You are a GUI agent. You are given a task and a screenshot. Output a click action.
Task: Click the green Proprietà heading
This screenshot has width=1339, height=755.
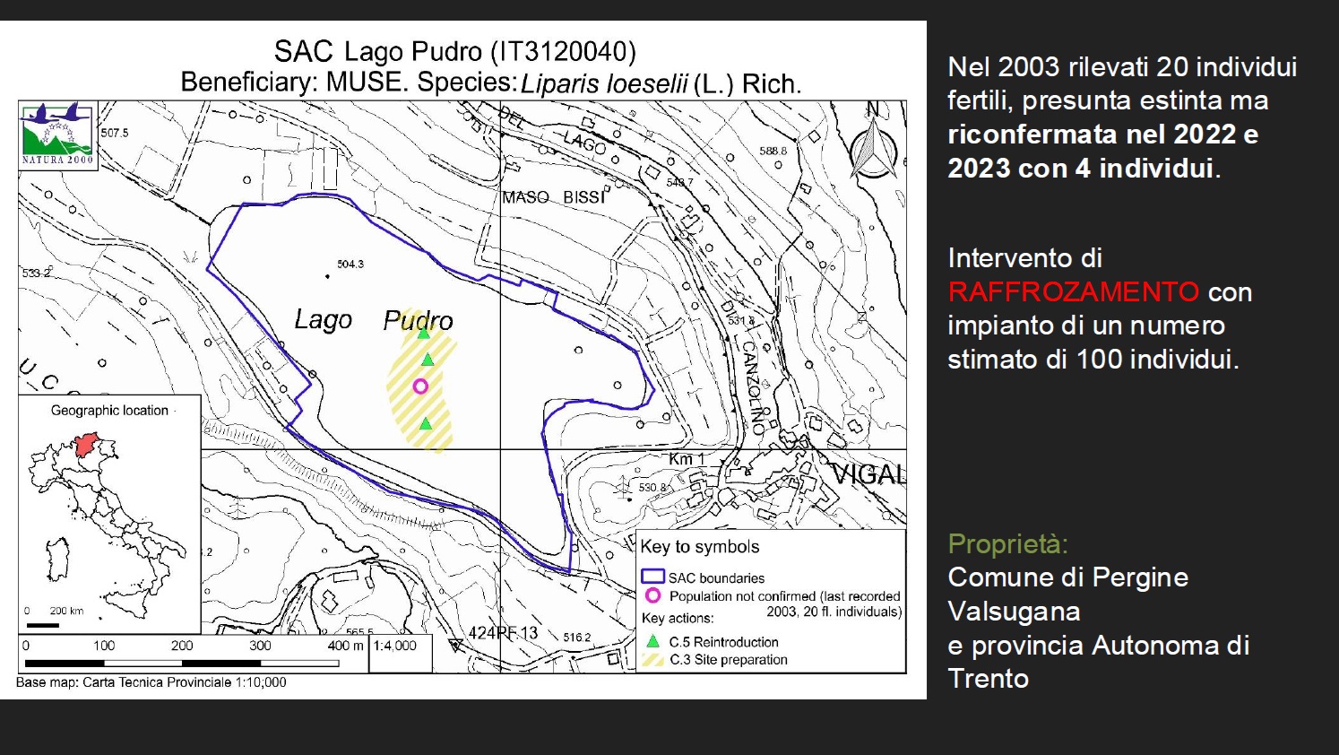coord(1007,543)
